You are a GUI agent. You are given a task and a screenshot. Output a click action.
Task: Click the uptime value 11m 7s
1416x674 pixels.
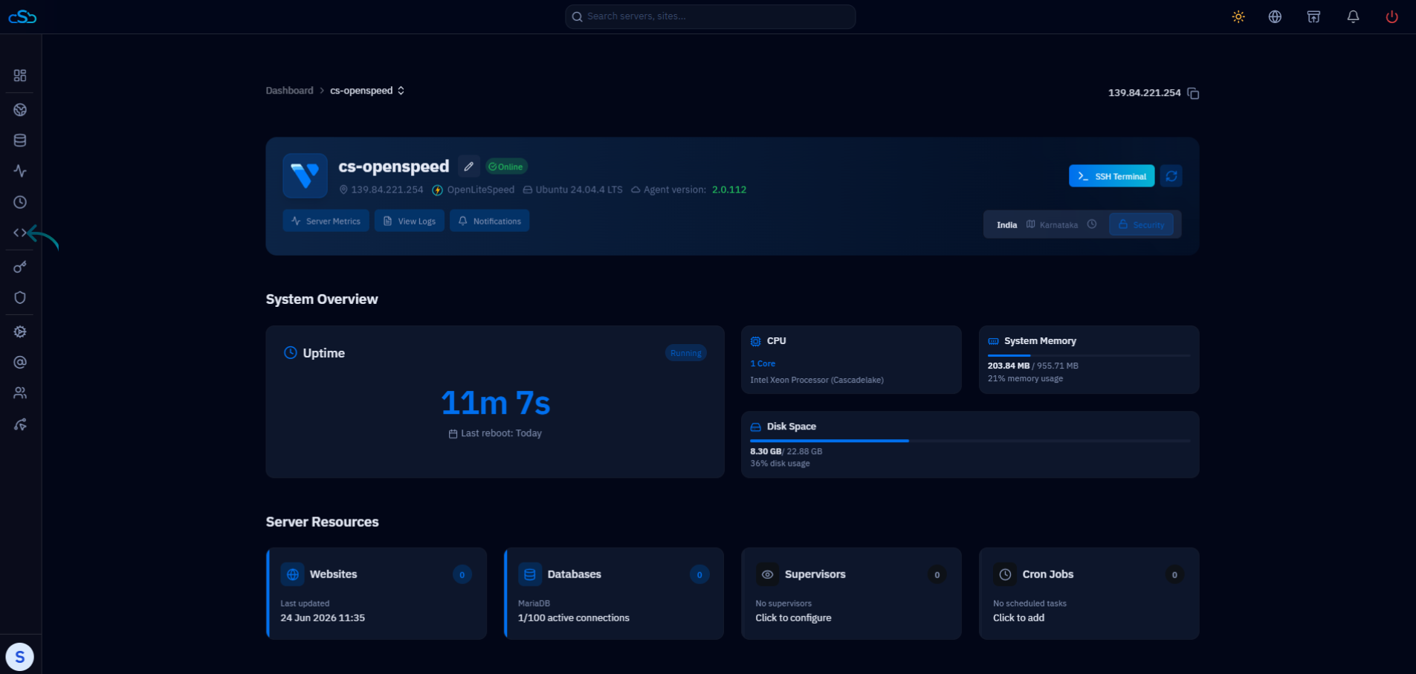coord(495,404)
